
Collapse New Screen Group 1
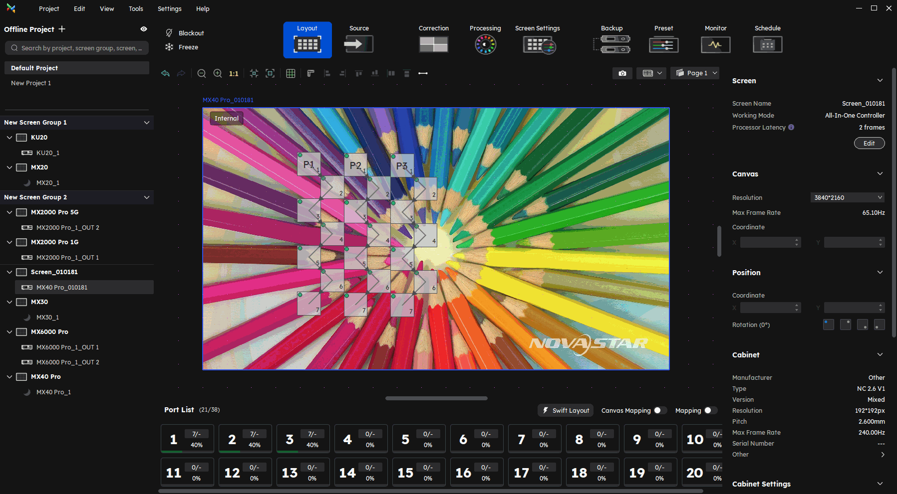tap(147, 123)
